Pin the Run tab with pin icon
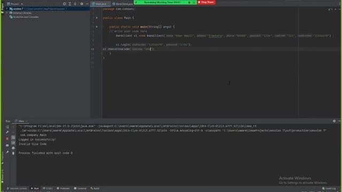 [x=7, y=152]
